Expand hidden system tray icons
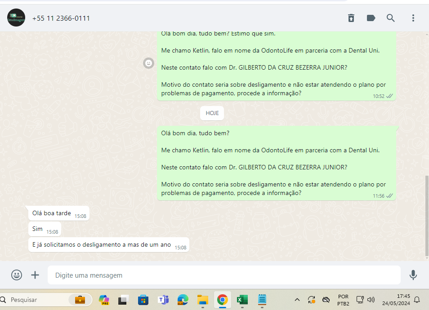Viewport: 429px width, 310px height. point(297,300)
